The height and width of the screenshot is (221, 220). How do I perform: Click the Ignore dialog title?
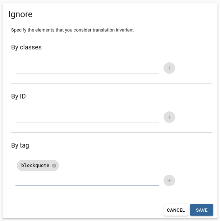[20, 14]
